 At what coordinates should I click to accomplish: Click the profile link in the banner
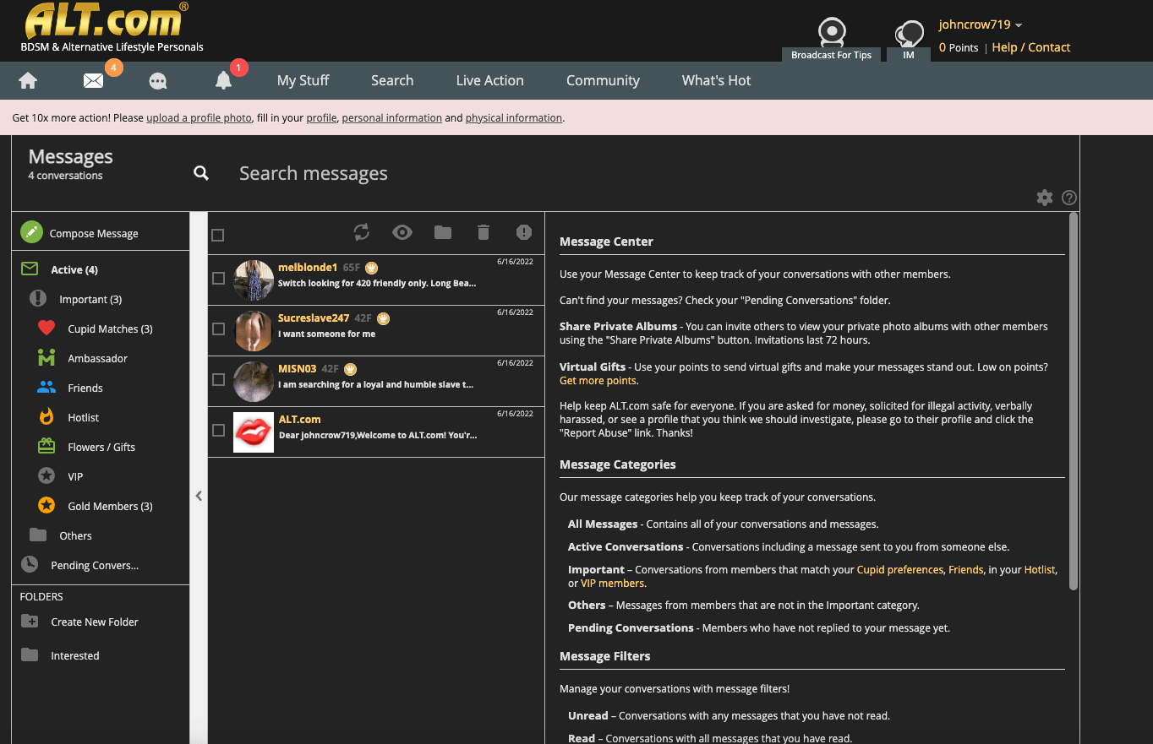click(321, 117)
